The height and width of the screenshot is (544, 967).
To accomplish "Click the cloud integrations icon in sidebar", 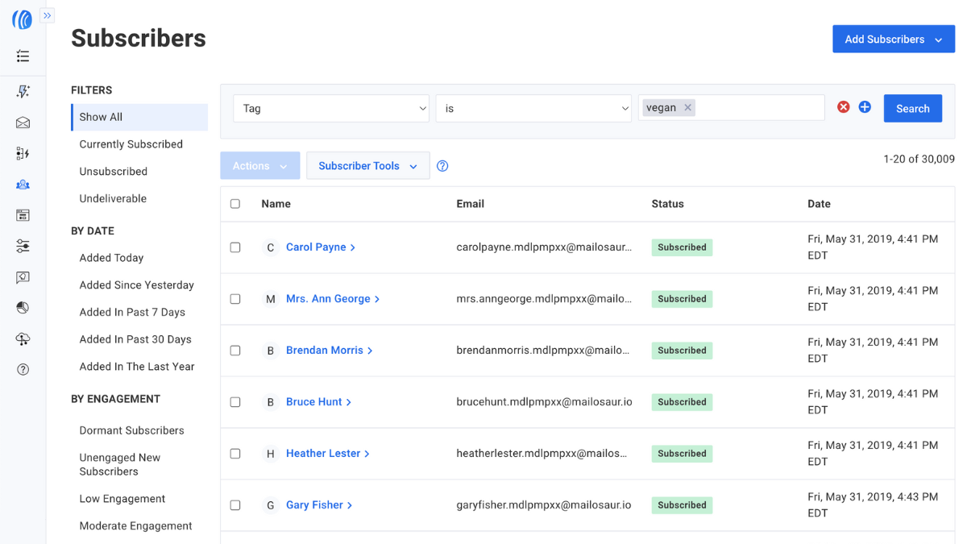I will click(23, 338).
